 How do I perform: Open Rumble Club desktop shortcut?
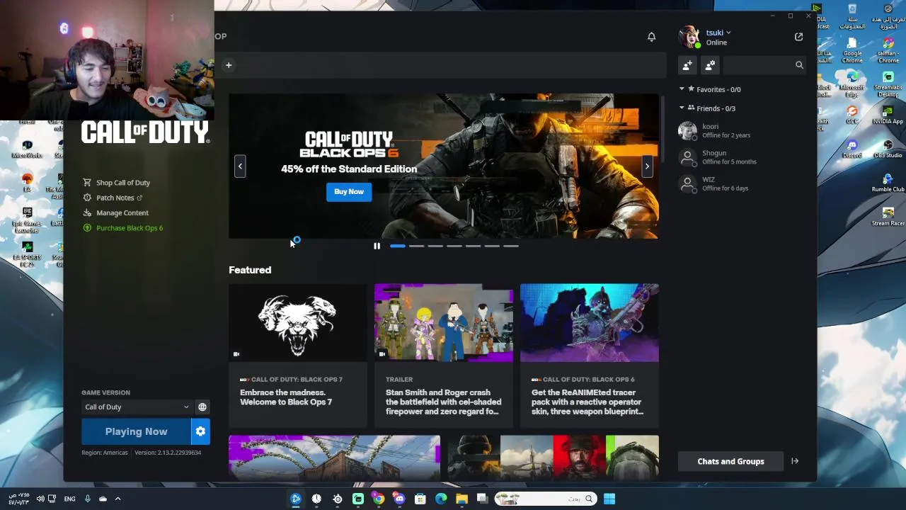[x=888, y=183]
